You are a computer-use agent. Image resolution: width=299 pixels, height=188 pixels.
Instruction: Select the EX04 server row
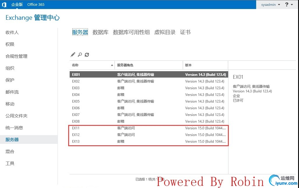coord(149,95)
